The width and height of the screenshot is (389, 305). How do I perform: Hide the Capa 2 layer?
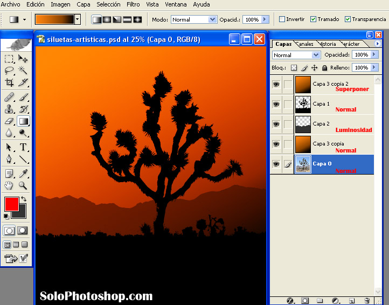(276, 124)
